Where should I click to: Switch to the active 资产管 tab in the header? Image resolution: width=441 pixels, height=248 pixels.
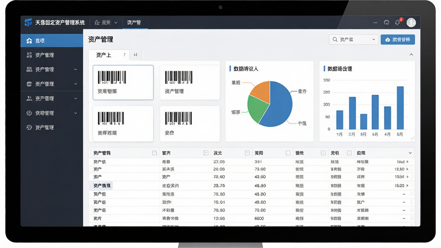134,22
